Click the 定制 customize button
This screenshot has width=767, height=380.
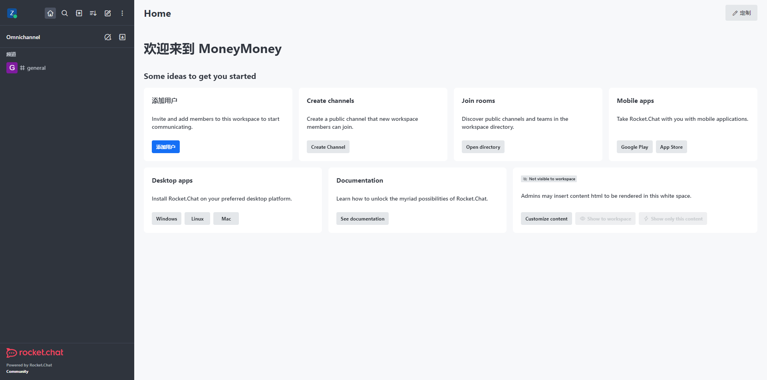(741, 13)
